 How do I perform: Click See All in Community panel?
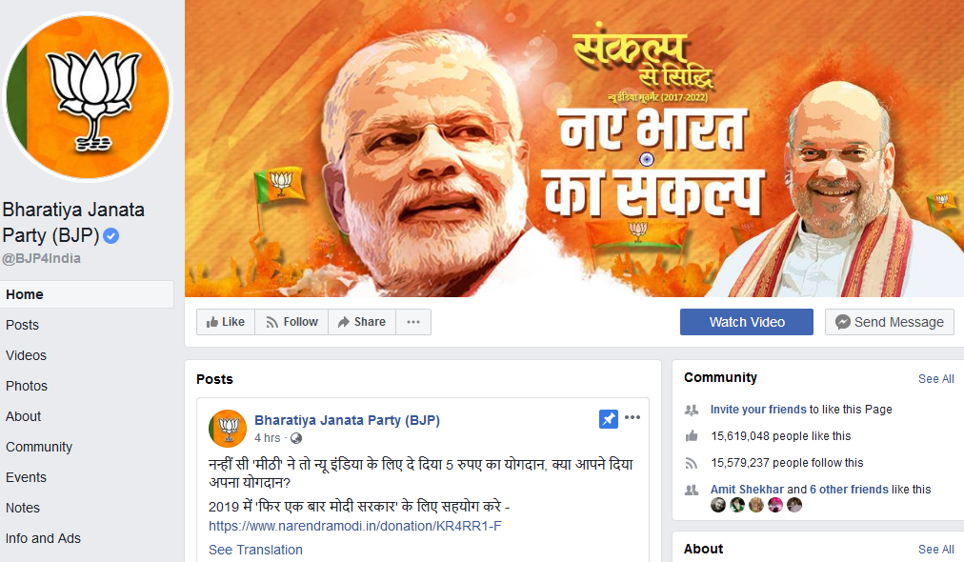coord(935,379)
